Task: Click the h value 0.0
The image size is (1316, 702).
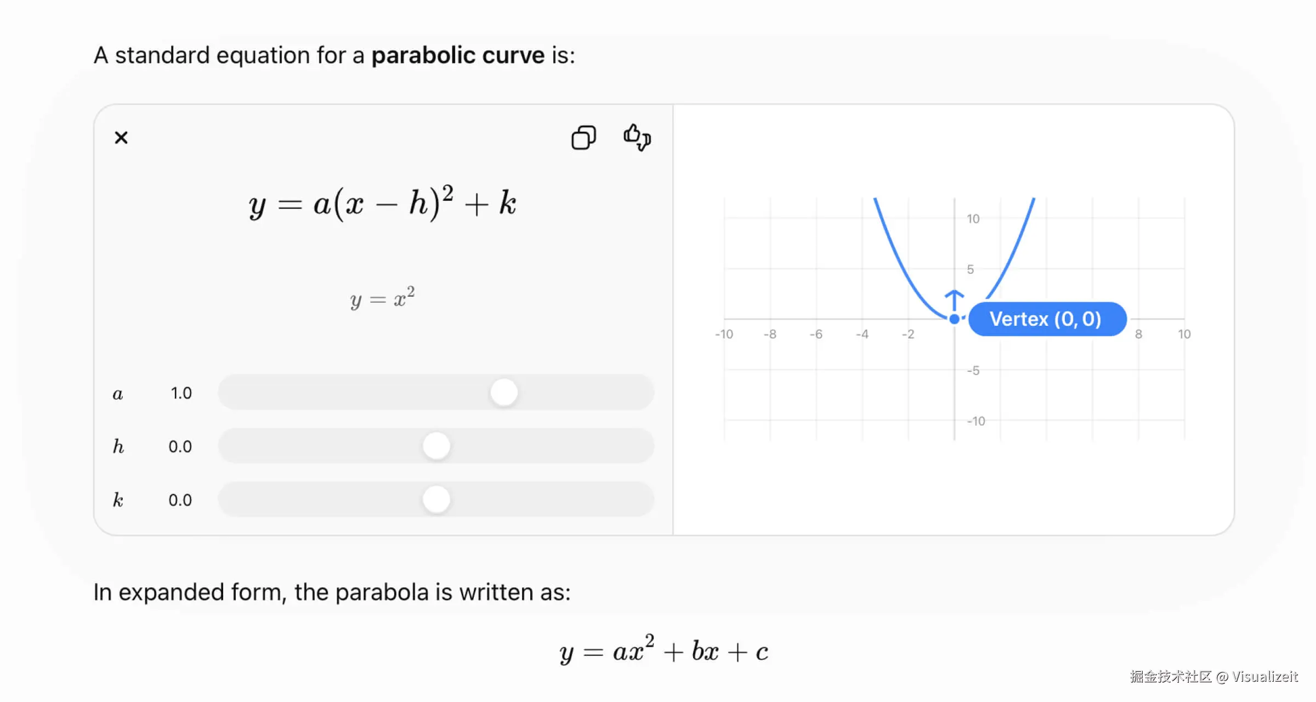Action: tap(180, 446)
